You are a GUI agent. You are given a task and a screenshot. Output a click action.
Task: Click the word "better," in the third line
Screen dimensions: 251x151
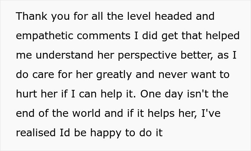pyautogui.click(x=197, y=55)
